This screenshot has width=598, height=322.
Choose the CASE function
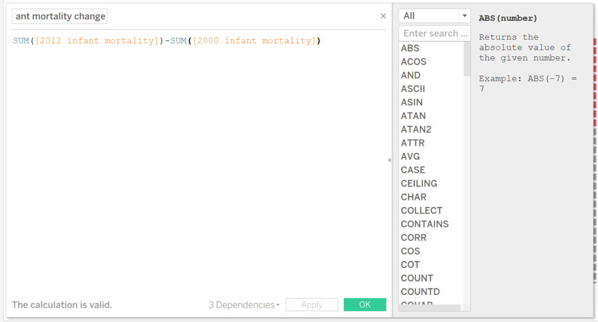point(413,170)
